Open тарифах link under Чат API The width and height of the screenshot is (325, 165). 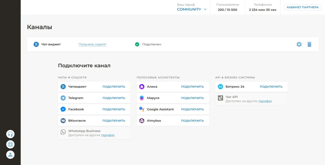(265, 101)
